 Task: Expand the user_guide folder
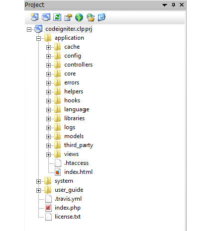(x=38, y=190)
